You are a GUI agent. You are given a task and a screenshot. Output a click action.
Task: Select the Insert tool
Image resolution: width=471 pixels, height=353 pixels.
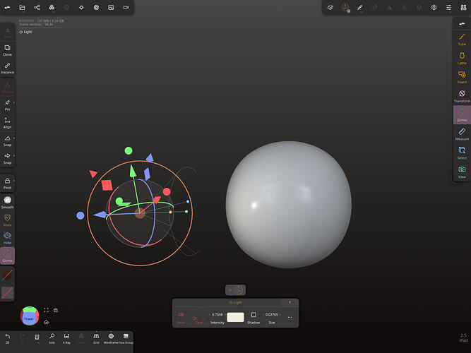[x=462, y=77]
